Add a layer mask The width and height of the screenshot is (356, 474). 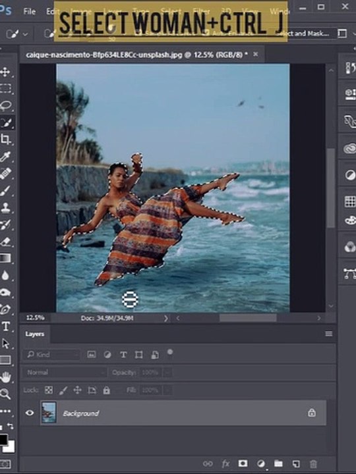pyautogui.click(x=243, y=463)
